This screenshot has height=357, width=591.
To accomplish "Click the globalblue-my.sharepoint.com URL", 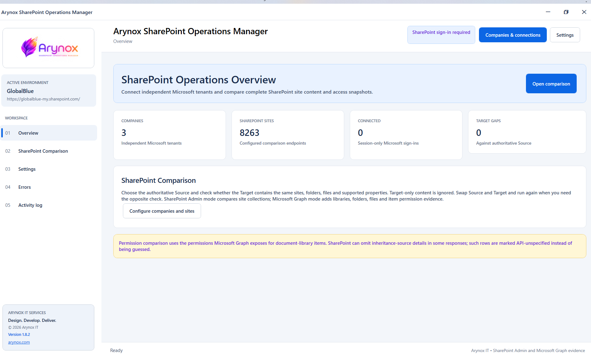I will 43,99.
